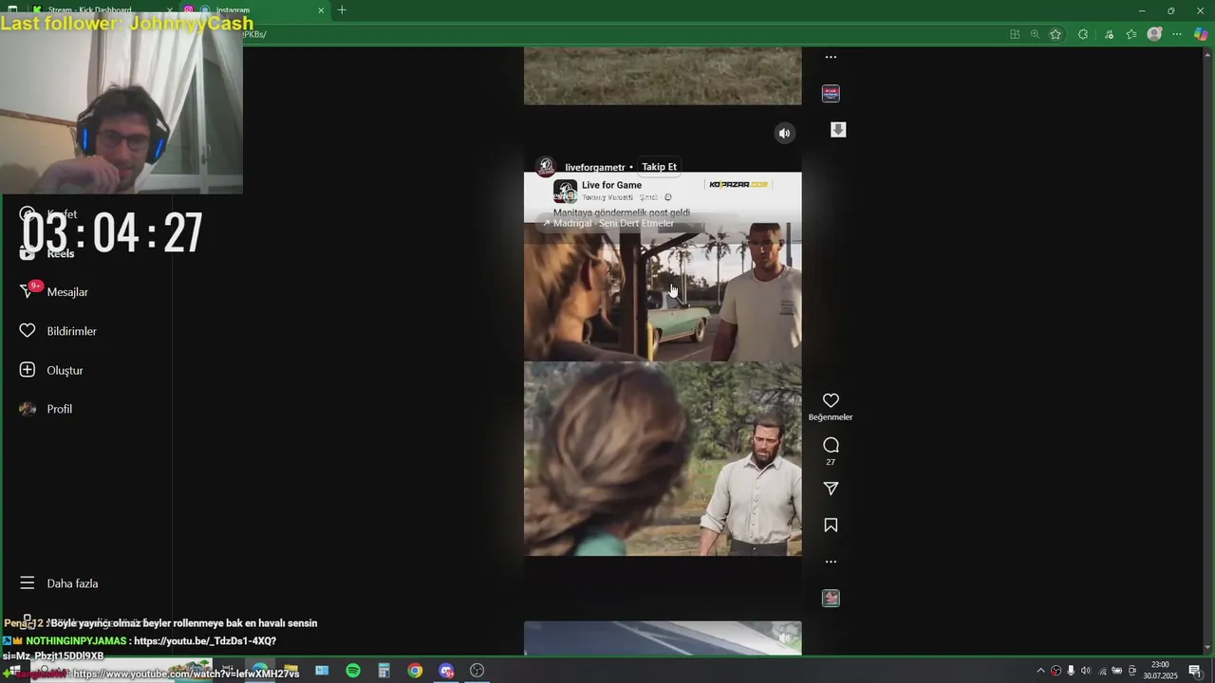Open Discord from the taskbar
Image resolution: width=1215 pixels, height=683 pixels.
click(x=446, y=671)
